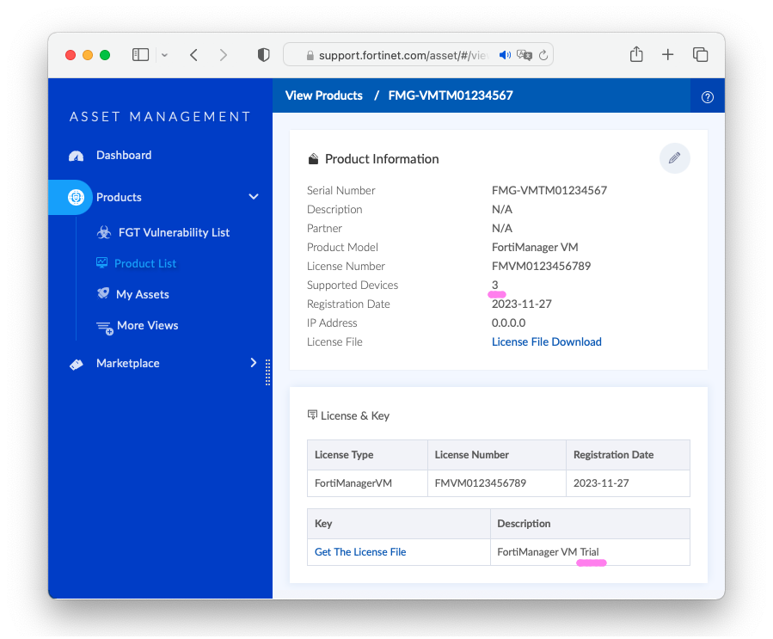773x639 pixels.
Task: Select Product Model value FortiManager VM
Action: [535, 247]
